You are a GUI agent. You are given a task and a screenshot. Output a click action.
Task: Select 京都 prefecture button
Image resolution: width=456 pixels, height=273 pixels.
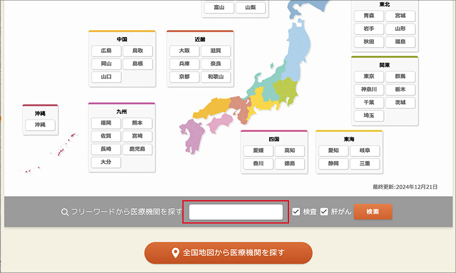tap(184, 77)
